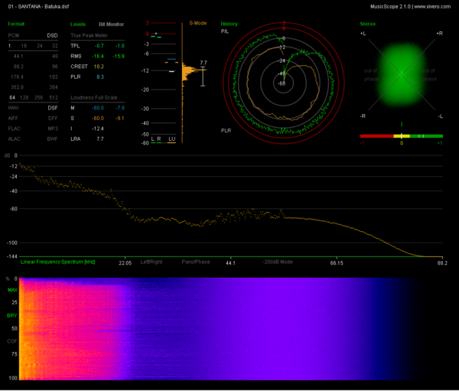Select 96 sample rate

(55, 67)
